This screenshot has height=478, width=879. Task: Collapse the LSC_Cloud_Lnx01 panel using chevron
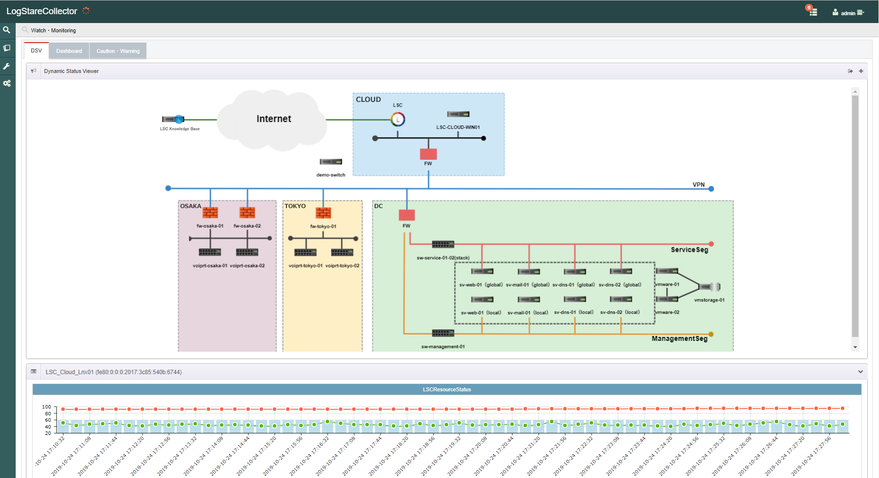coord(860,372)
